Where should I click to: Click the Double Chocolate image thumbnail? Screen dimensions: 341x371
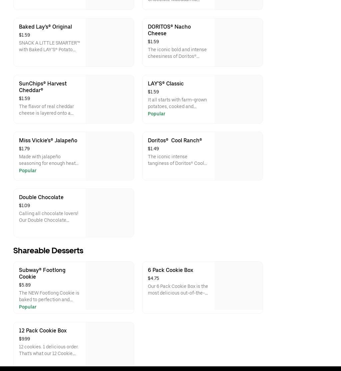110,213
